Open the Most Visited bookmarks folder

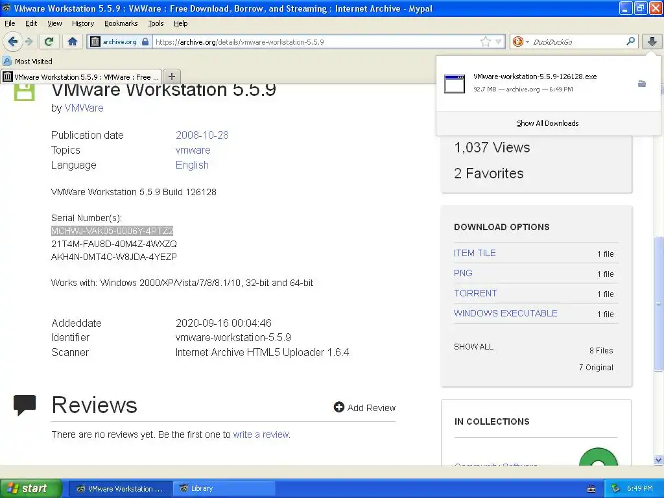tap(28, 62)
